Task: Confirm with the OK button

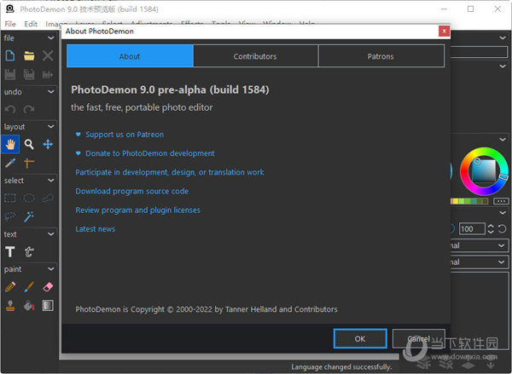Action: pos(360,339)
